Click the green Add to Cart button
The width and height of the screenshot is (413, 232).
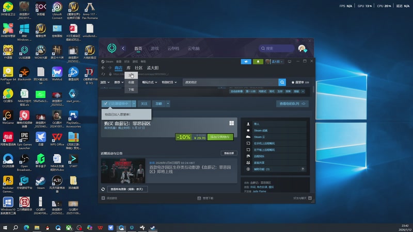pos(220,137)
